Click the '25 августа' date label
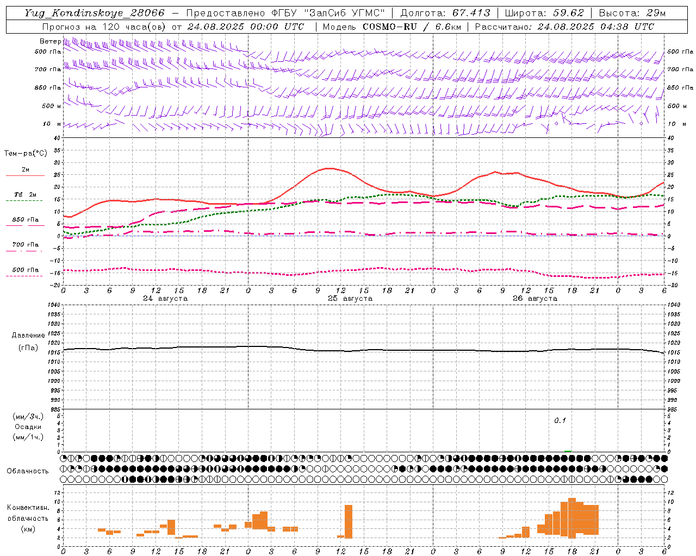The image size is (696, 556). click(x=350, y=299)
